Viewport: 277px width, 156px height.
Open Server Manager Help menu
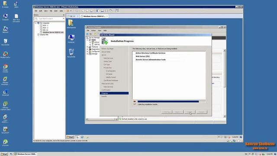pyautogui.click(x=105, y=31)
